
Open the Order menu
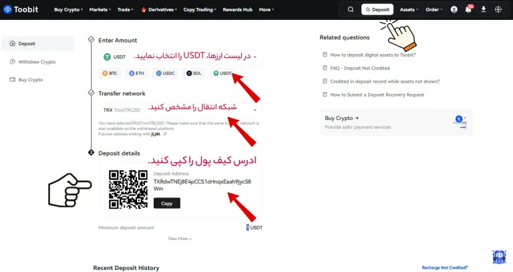pos(434,10)
